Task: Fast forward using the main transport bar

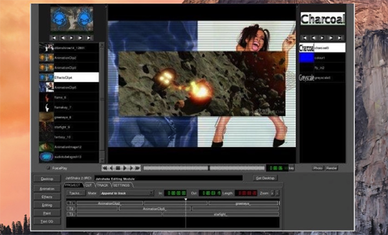Action: (138, 168)
